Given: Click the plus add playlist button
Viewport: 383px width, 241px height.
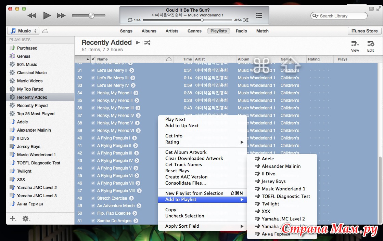Looking at the screenshot, I should point(13,218).
